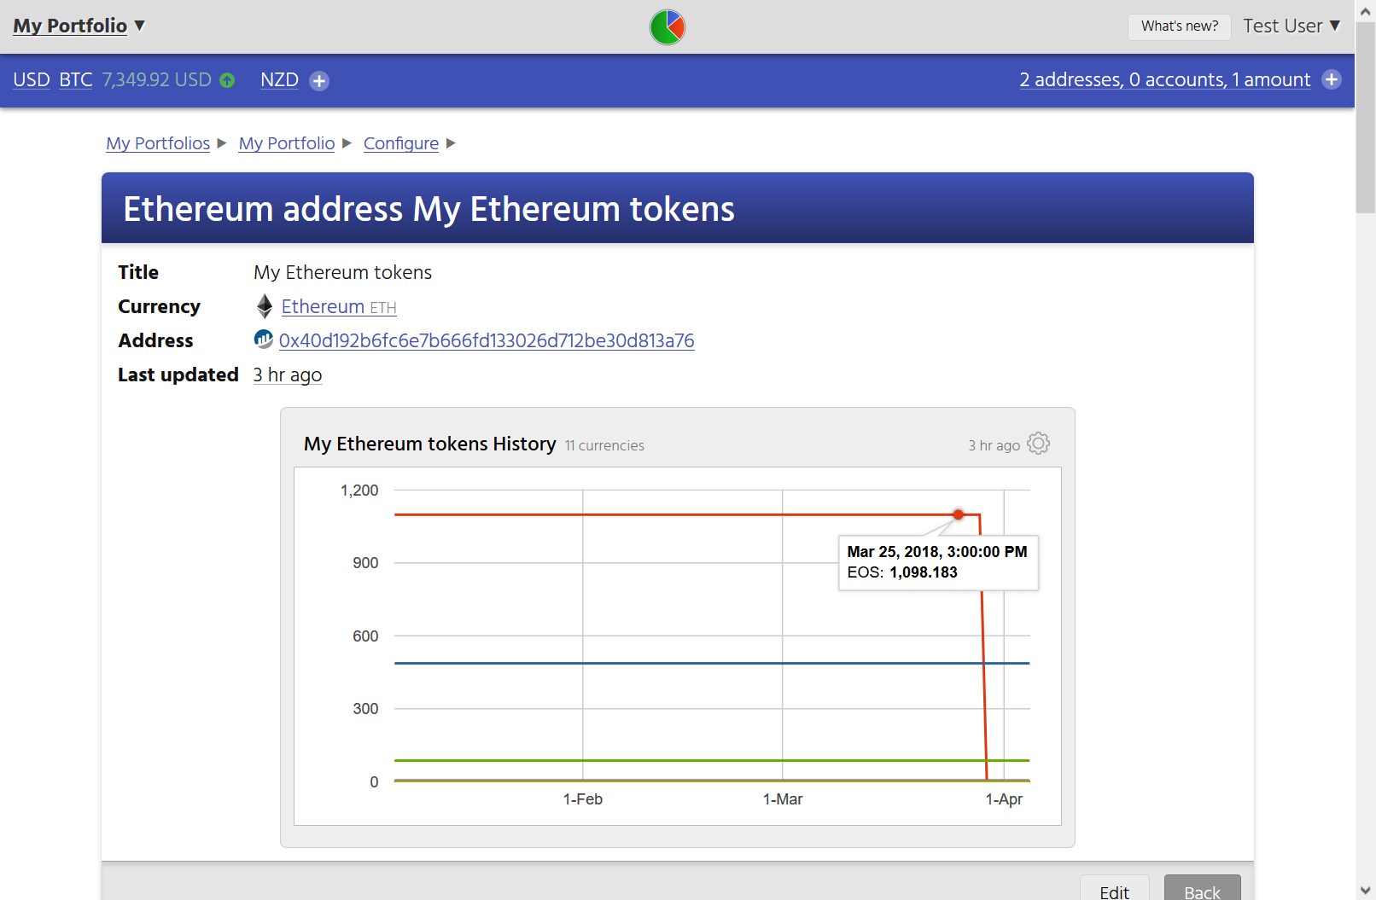This screenshot has width=1376, height=900.
Task: Open the Ethereum ETH currency link
Action: click(339, 307)
